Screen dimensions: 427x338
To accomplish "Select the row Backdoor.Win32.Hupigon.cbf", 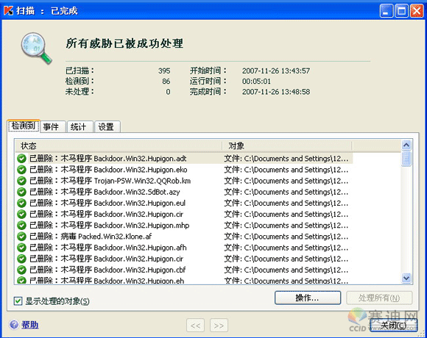I will point(184,270).
